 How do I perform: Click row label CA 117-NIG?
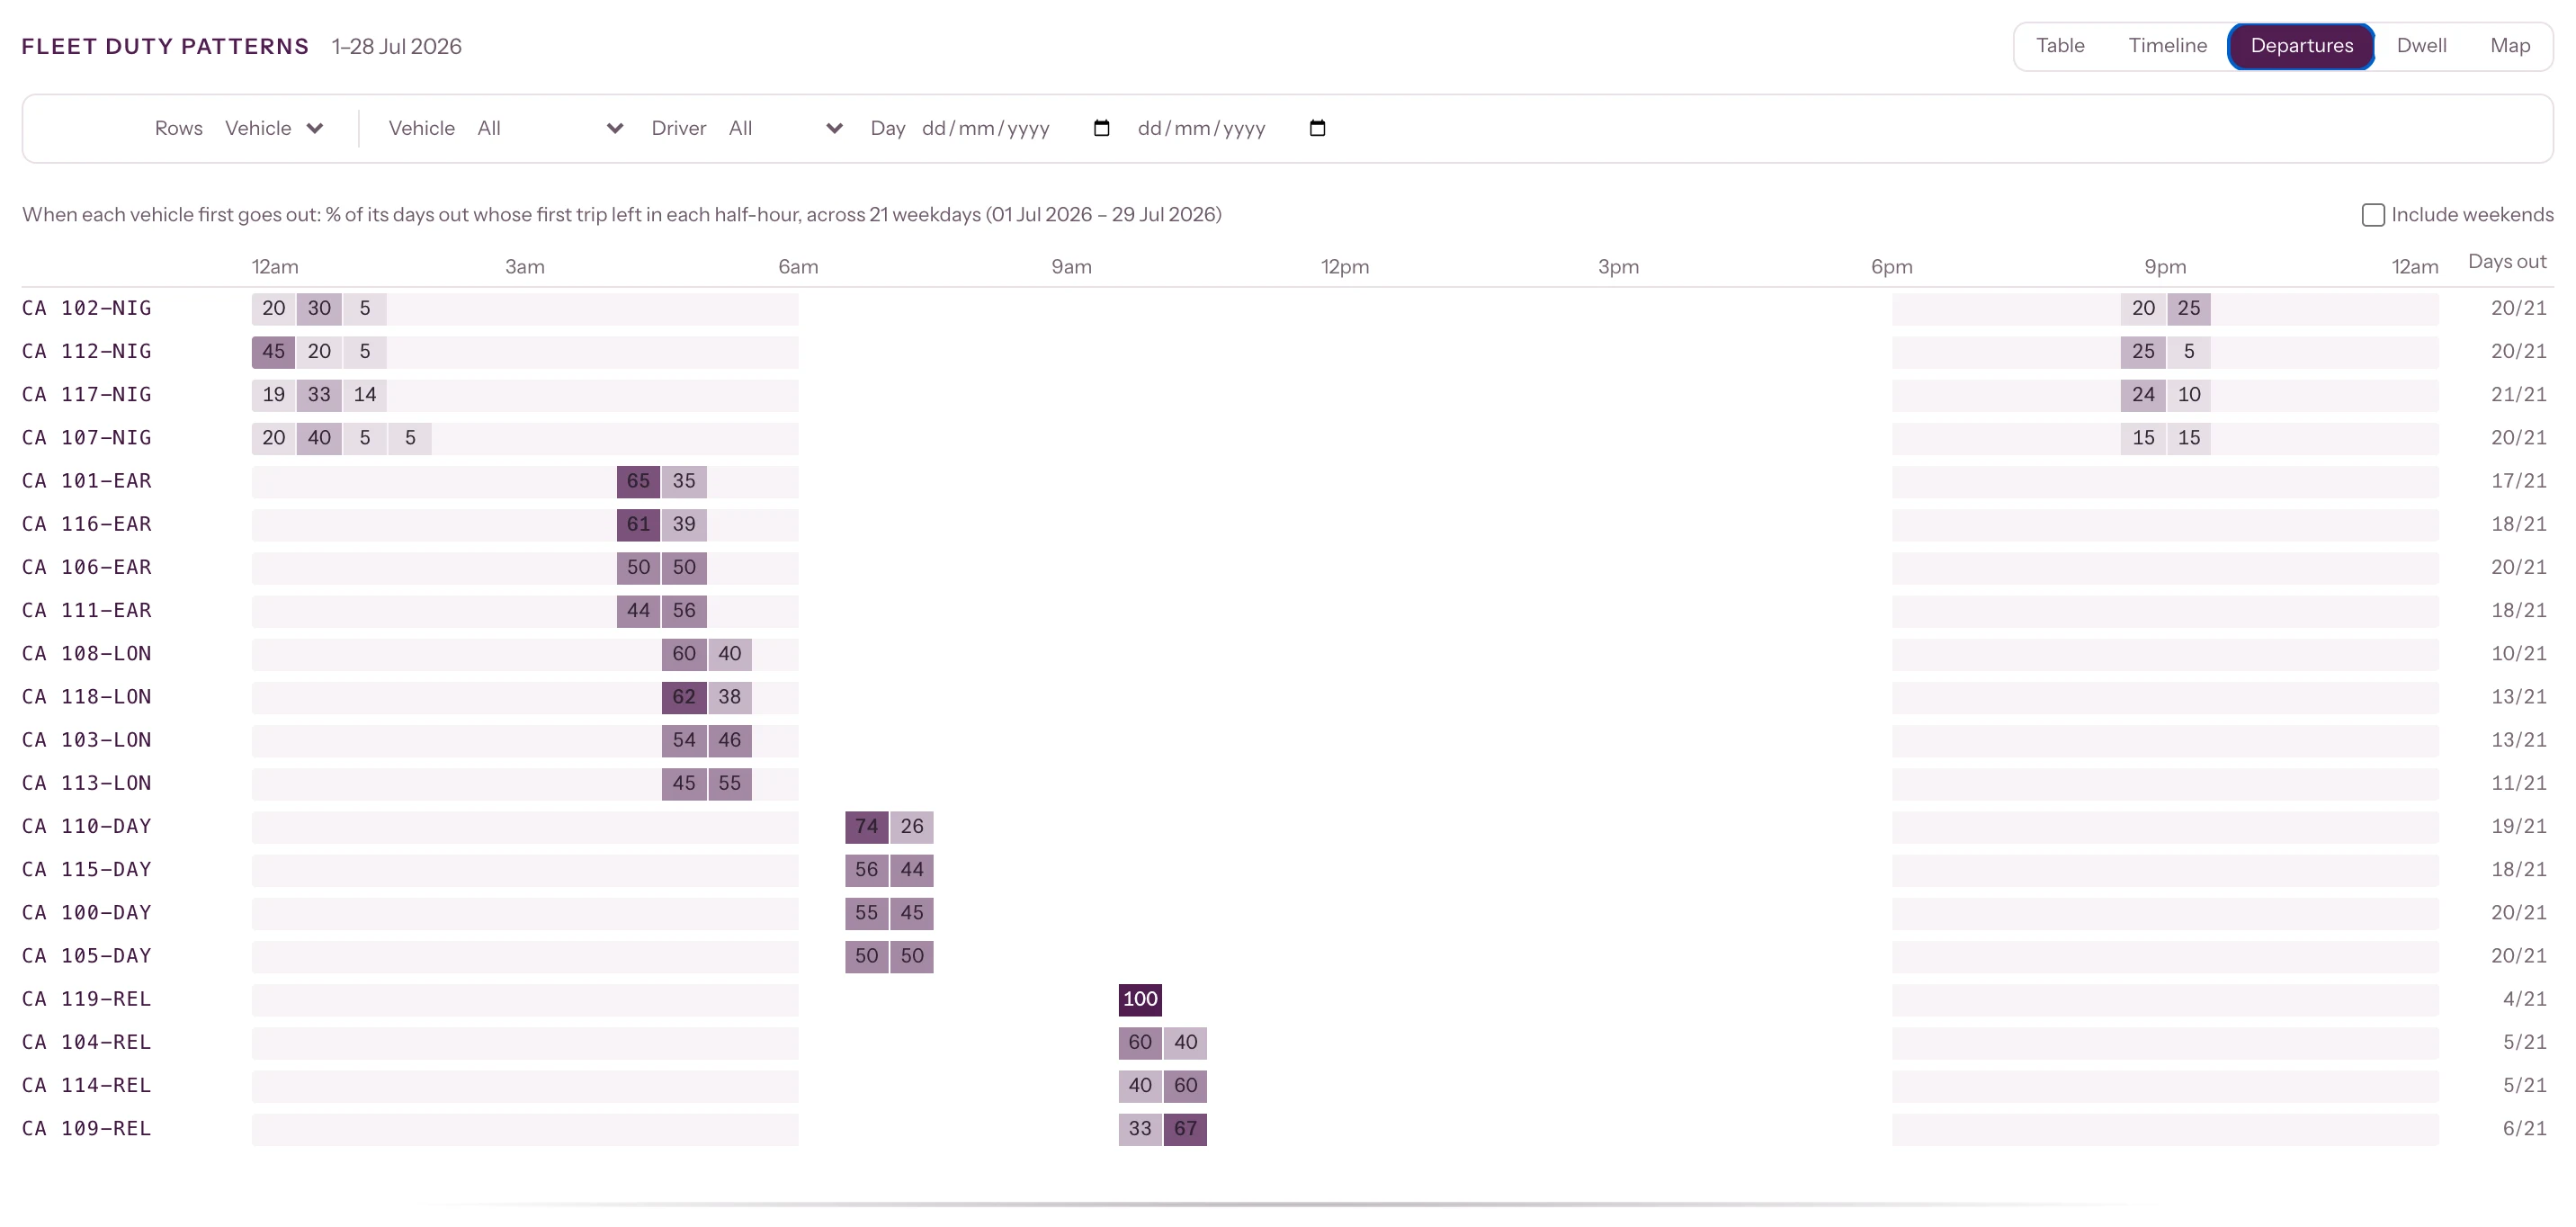pyautogui.click(x=87, y=395)
